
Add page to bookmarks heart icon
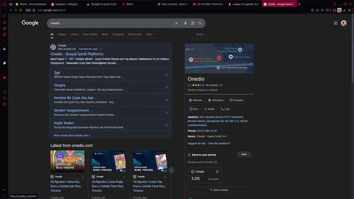(x=327, y=10)
